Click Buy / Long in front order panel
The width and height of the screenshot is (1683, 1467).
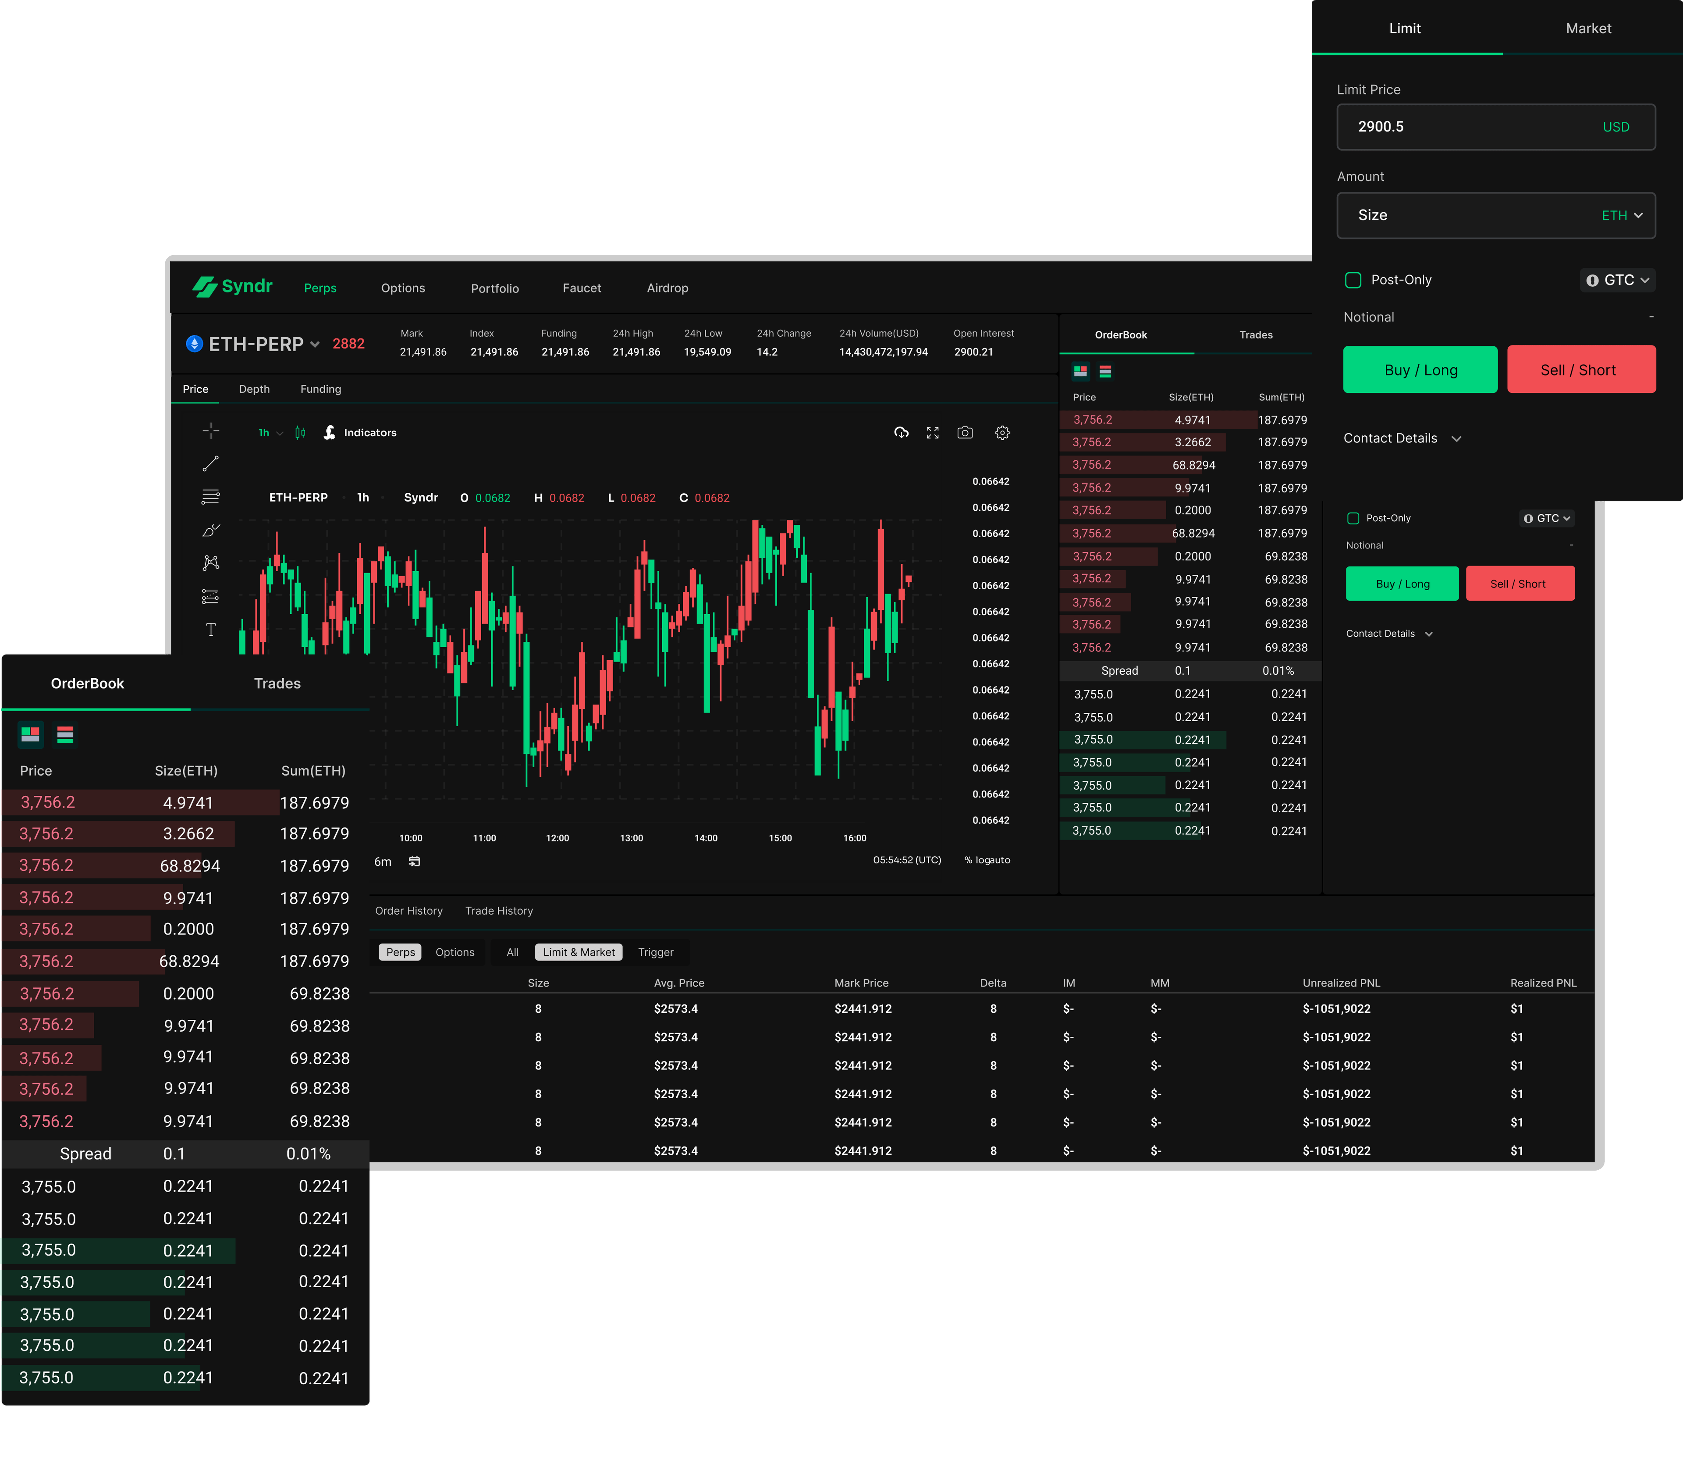pos(1420,369)
